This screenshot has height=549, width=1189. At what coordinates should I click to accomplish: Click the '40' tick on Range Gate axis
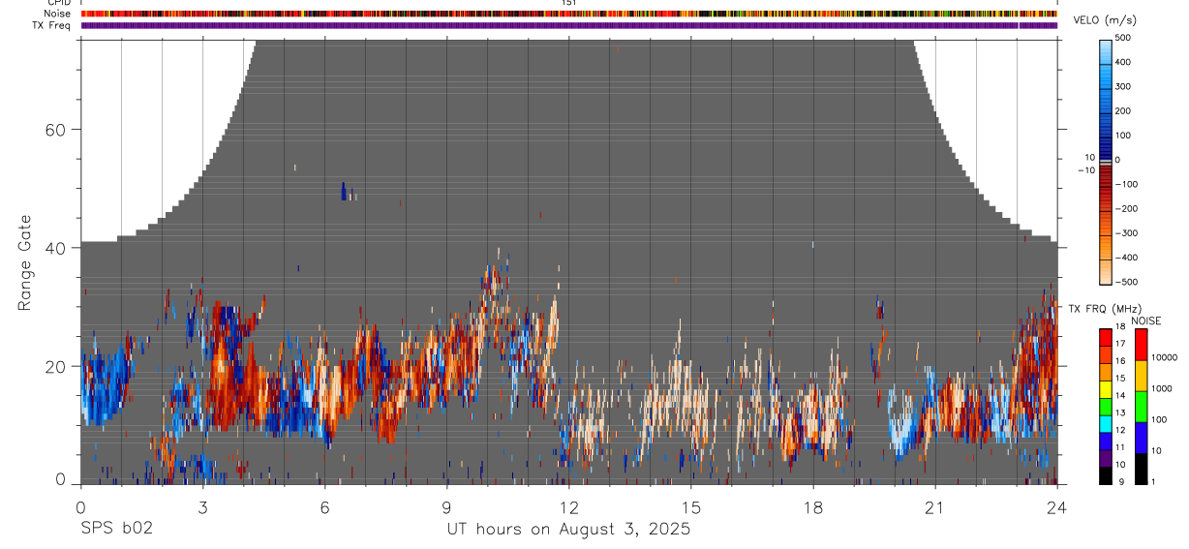tap(57, 248)
